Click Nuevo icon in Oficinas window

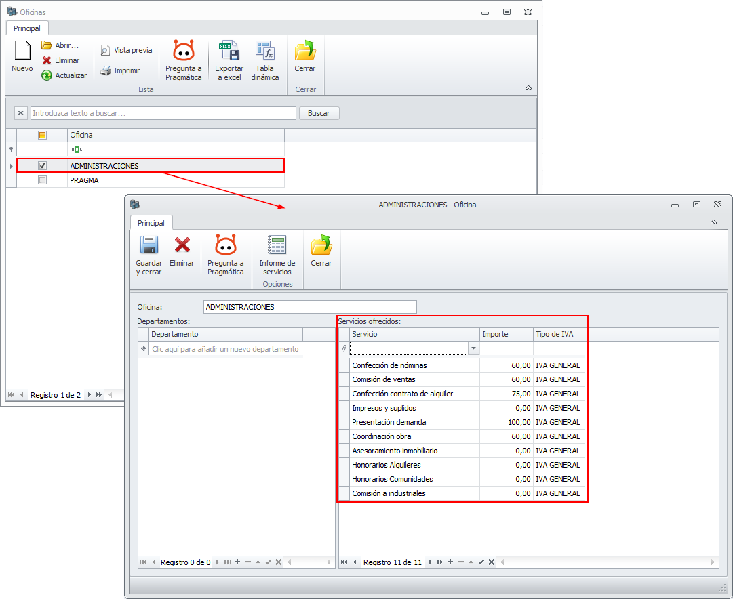click(x=22, y=51)
